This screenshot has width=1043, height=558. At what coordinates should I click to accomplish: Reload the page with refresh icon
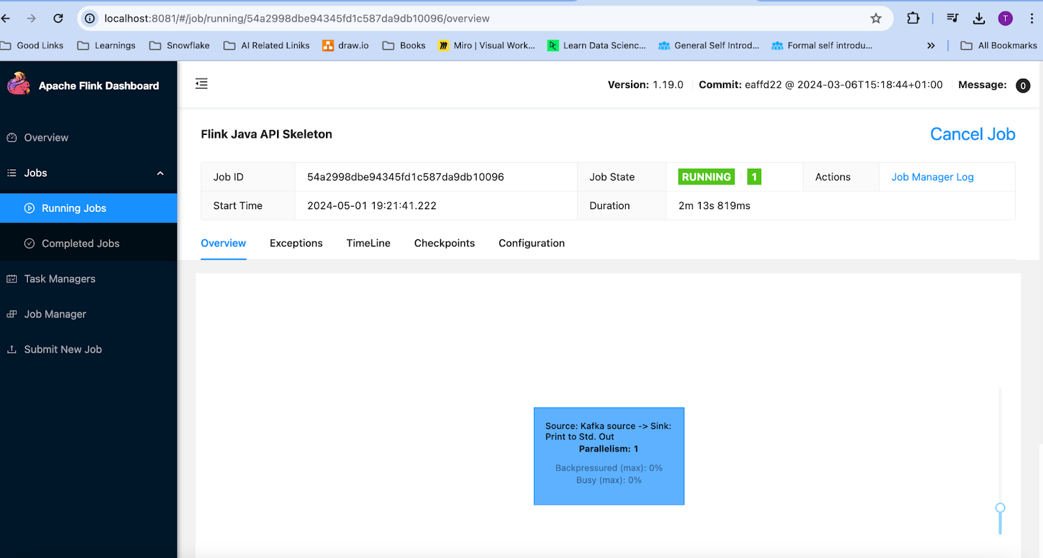tap(58, 18)
